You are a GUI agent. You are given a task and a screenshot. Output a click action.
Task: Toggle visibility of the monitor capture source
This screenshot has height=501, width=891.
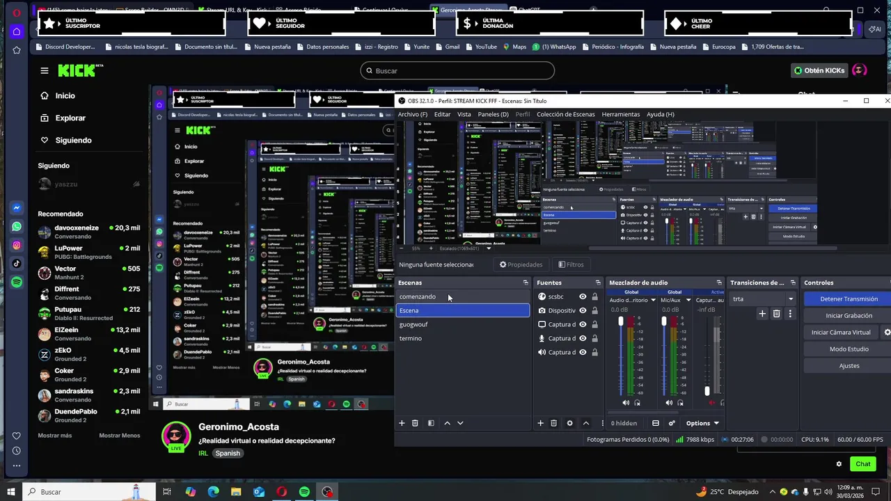point(583,324)
